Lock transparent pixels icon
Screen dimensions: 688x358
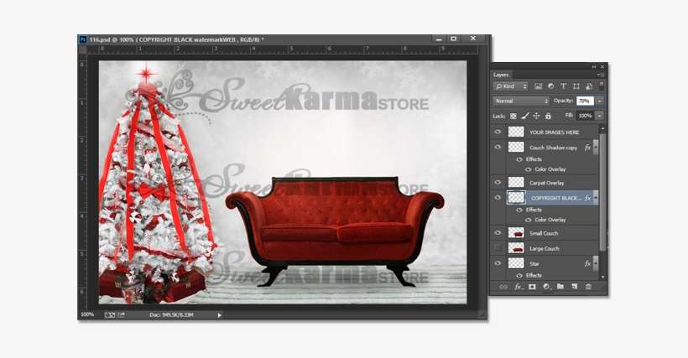tap(513, 117)
